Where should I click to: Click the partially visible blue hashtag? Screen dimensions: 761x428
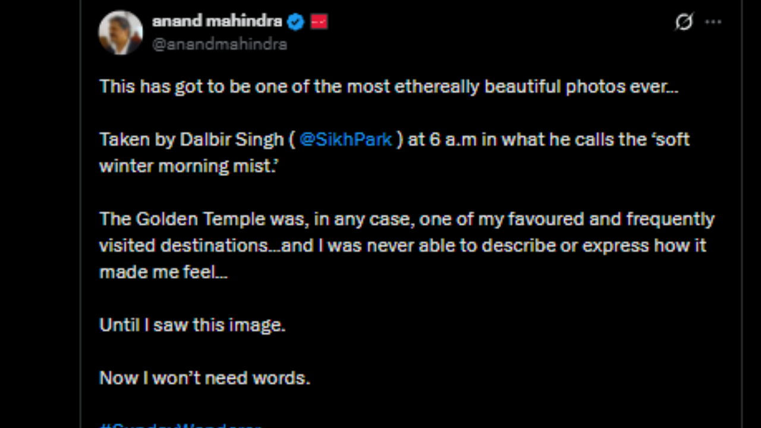pos(180,424)
